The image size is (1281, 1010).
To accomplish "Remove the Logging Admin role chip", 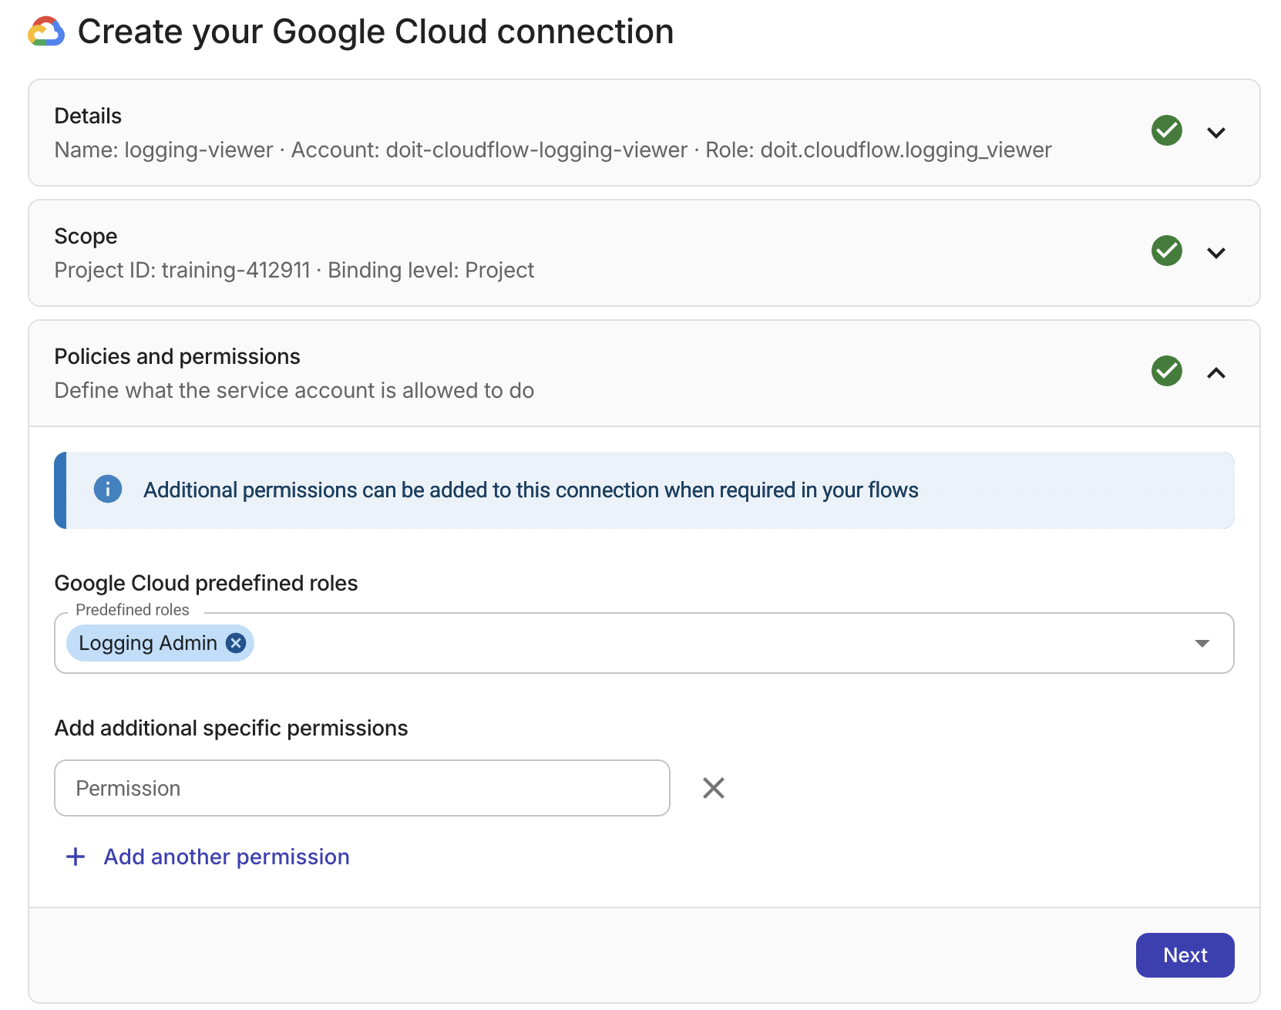I will [x=236, y=643].
